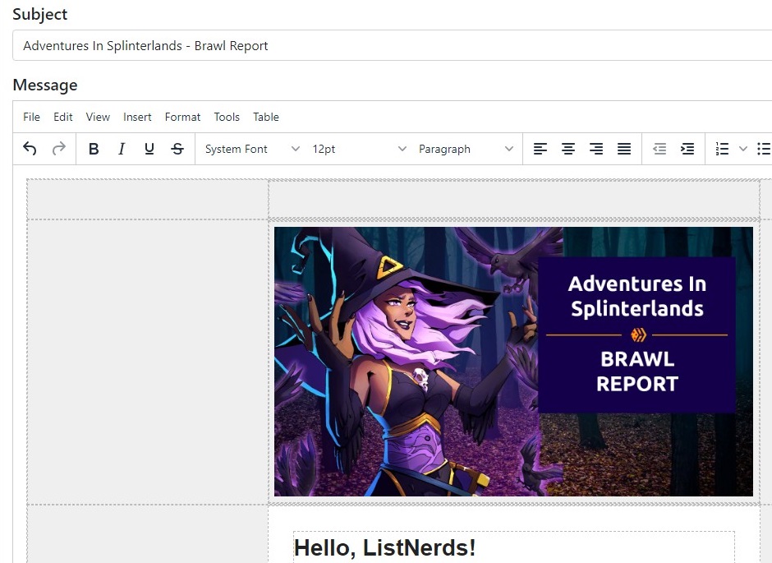This screenshot has height=563, width=772.
Task: Open the Paragraph block format dropdown
Action: (466, 149)
